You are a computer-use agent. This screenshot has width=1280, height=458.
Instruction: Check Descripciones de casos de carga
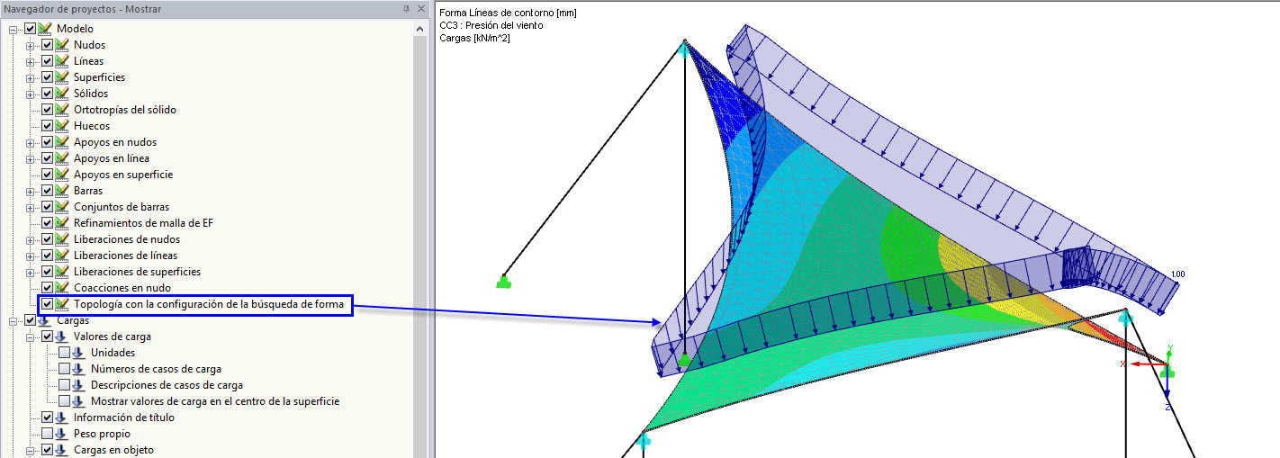pos(64,385)
